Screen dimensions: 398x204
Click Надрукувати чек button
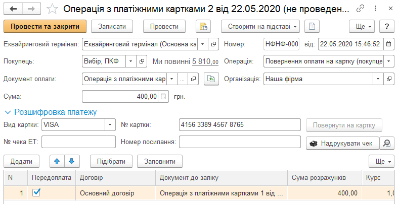pos(342,144)
